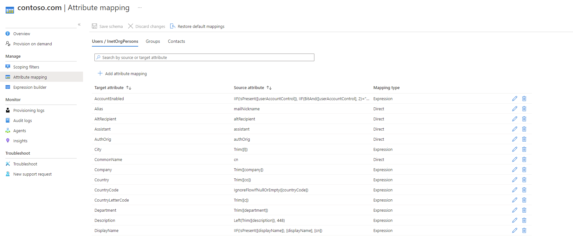
Task: Open the Expression builder page
Action: click(x=30, y=87)
